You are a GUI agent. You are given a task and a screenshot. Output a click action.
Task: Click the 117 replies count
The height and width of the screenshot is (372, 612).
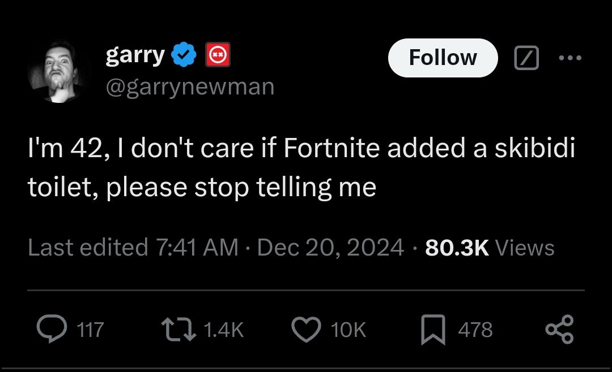[x=90, y=330]
